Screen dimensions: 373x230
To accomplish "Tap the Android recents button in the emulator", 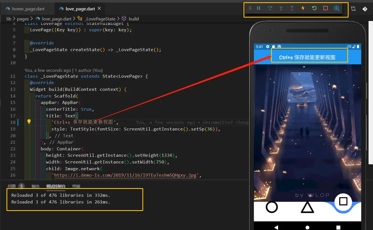I will 338,227.
